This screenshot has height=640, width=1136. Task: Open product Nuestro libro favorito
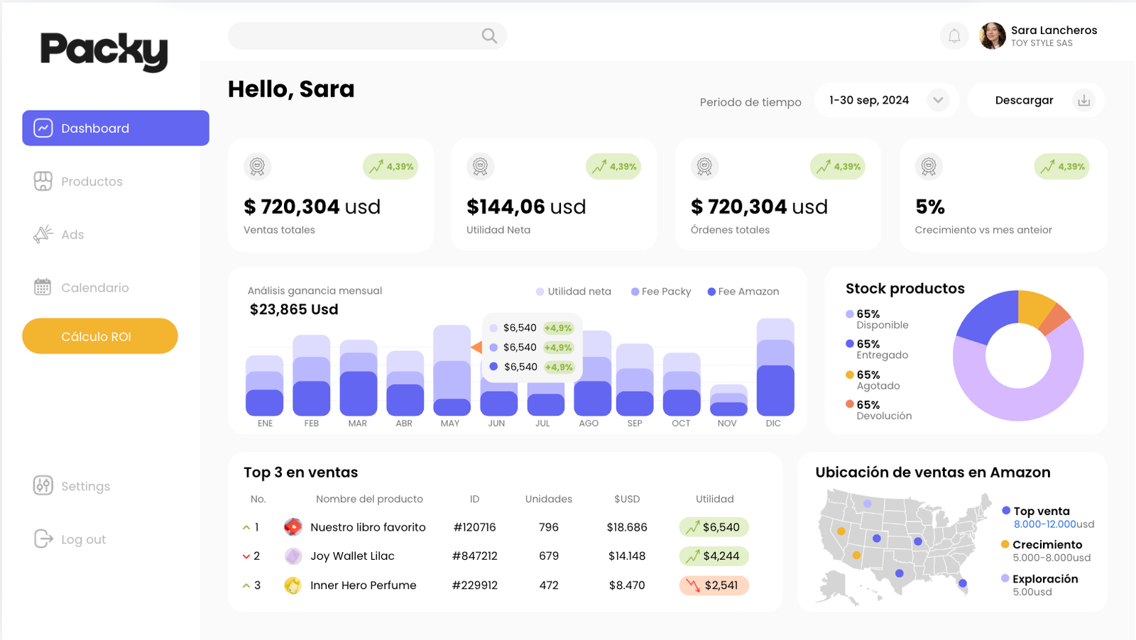(x=368, y=527)
